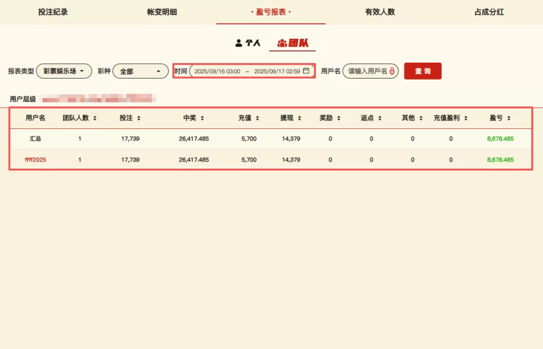This screenshot has height=349, width=543.
Task: Sort by 投注 column arrows
Action: (138, 118)
